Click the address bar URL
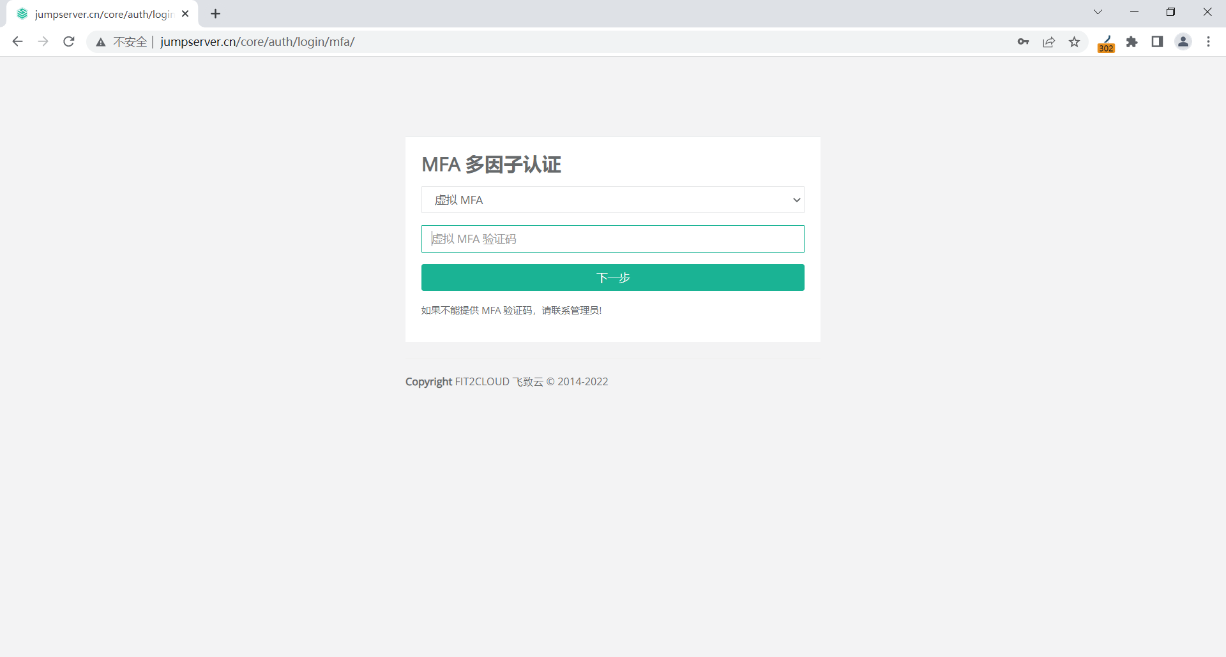The image size is (1226, 657). (x=257, y=41)
